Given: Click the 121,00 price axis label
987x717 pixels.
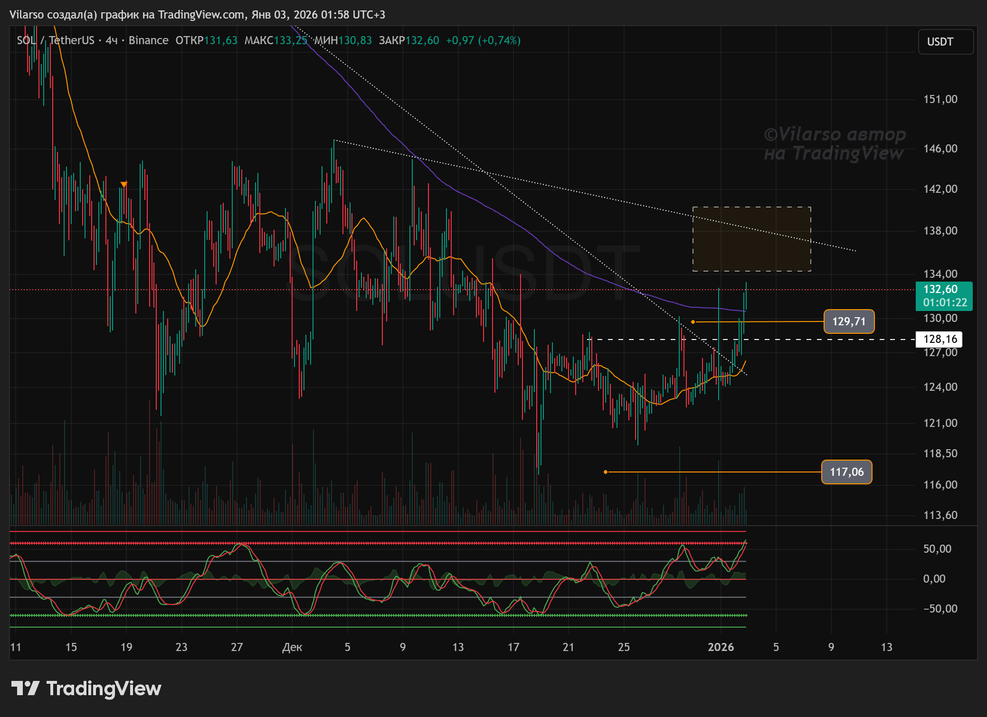Looking at the screenshot, I should click(x=940, y=423).
